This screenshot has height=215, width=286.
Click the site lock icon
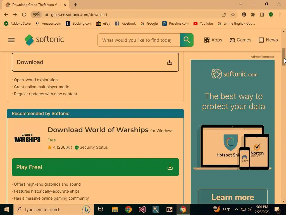(x=47, y=15)
